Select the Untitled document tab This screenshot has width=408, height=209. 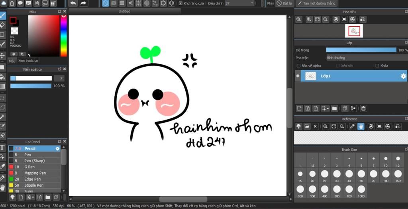pyautogui.click(x=124, y=12)
